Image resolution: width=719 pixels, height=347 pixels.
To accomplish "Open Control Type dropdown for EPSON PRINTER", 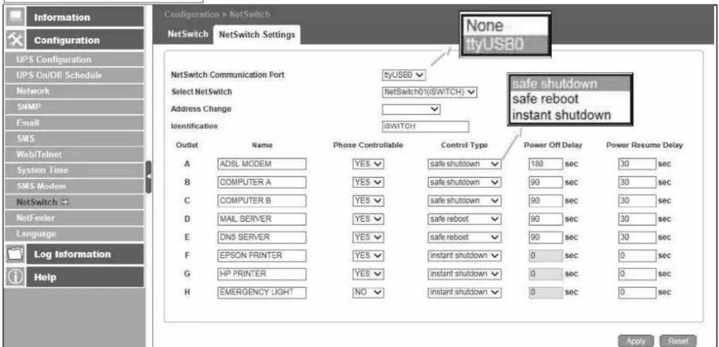I will [464, 255].
